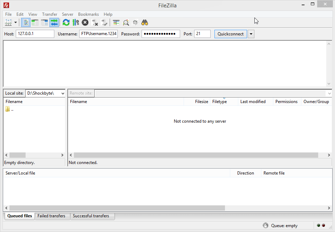The width and height of the screenshot is (335, 232).
Task: Click queue pane scroll left arrow
Action: 6,208
